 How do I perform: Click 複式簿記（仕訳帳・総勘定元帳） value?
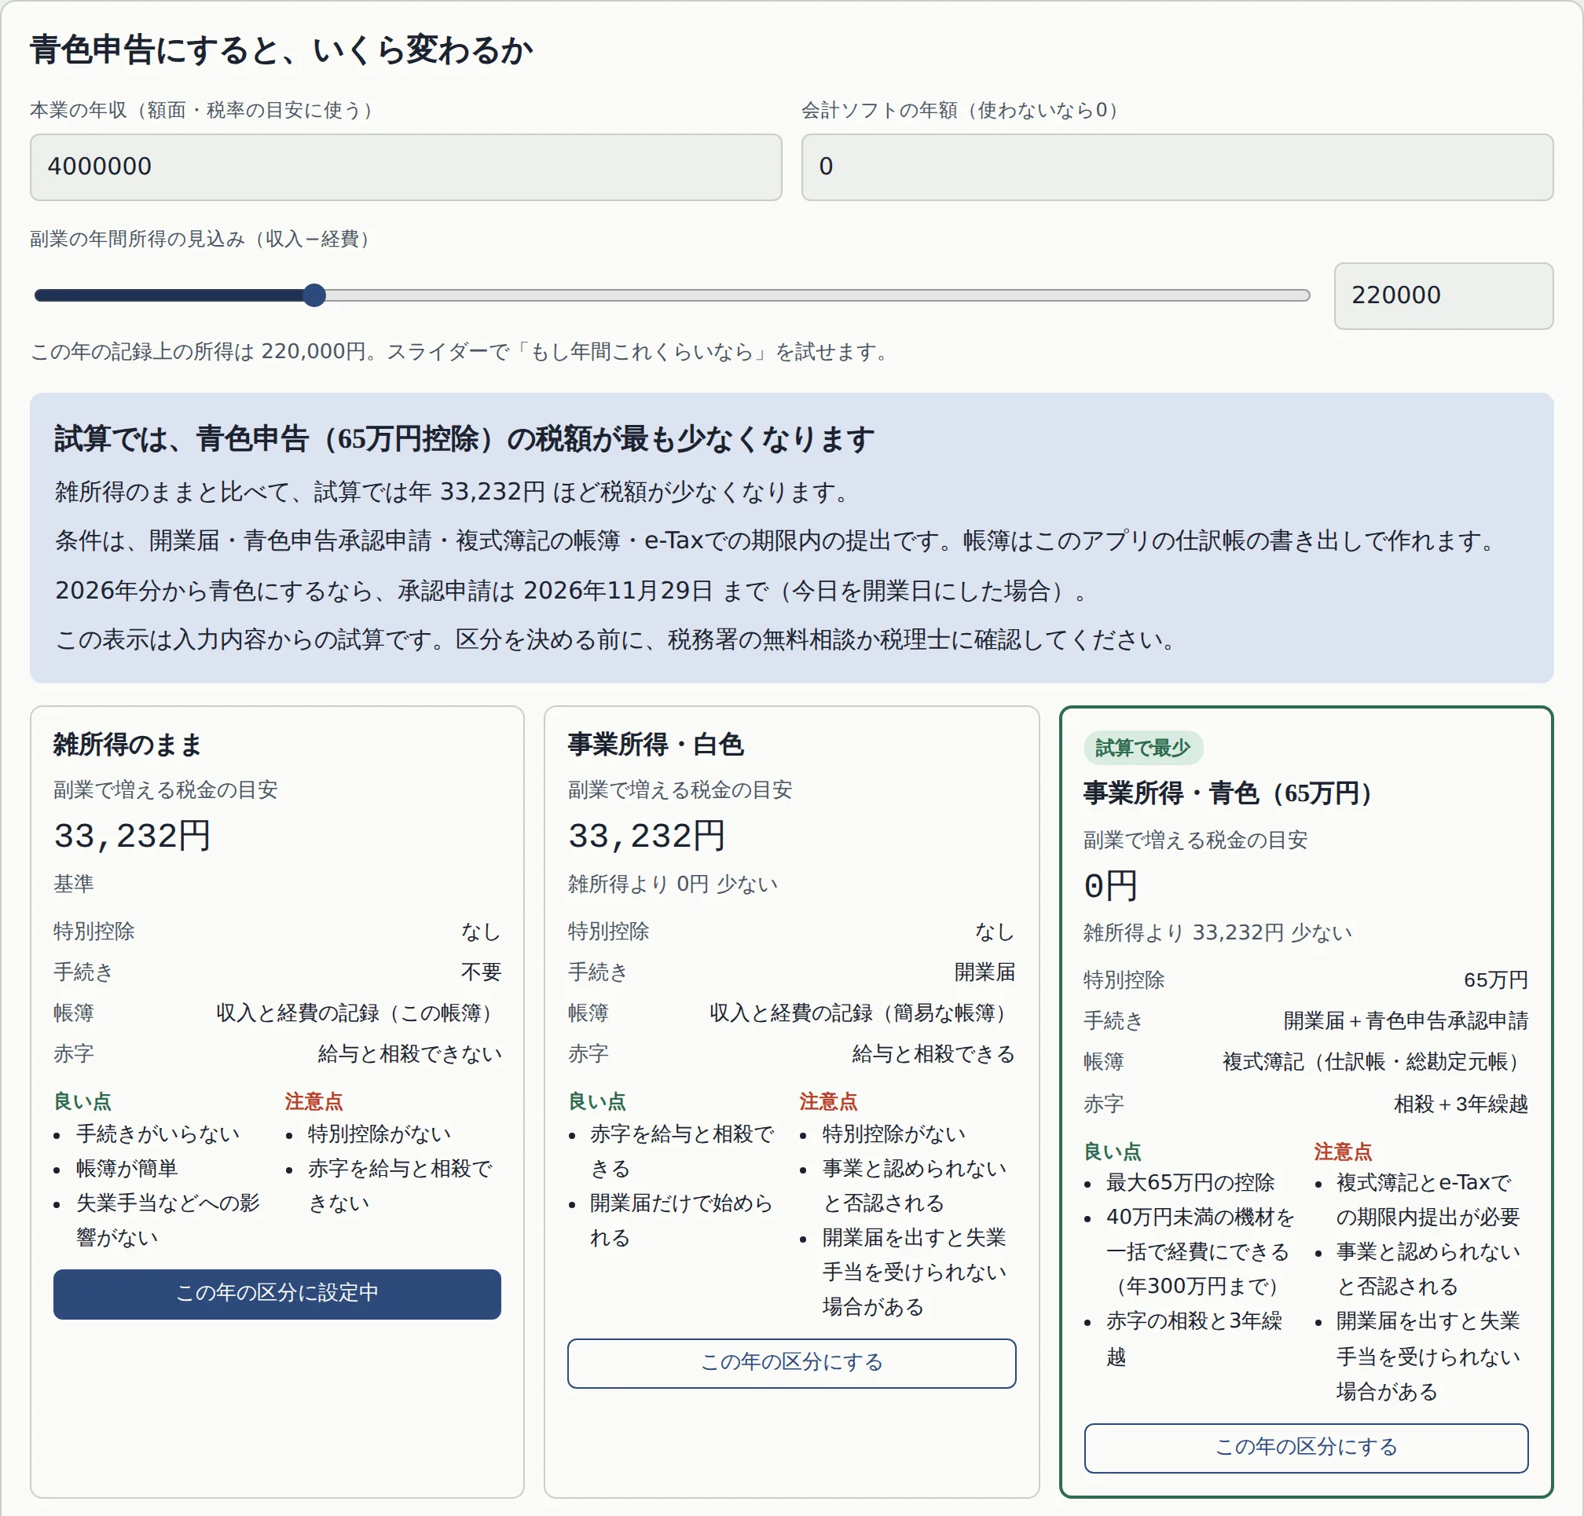point(1375,1062)
